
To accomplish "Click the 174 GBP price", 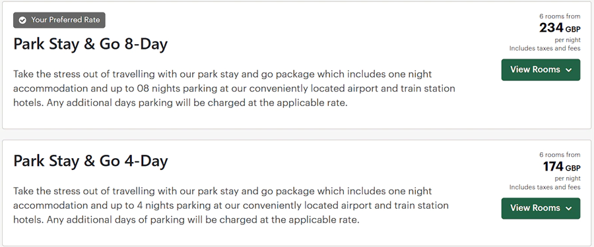I will coord(562,167).
